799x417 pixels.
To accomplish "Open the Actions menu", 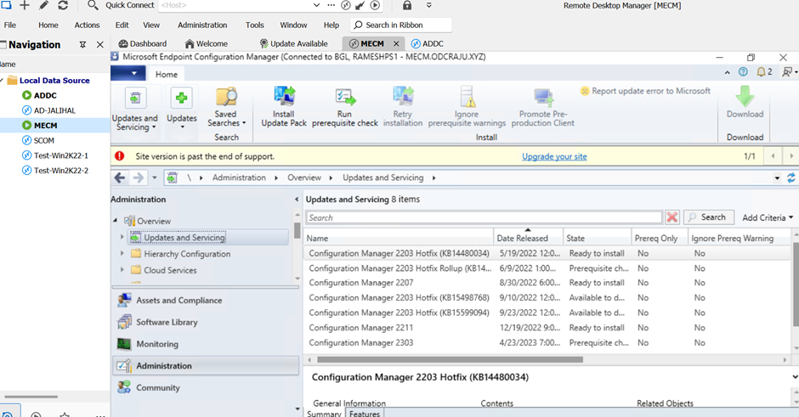I will [x=88, y=25].
